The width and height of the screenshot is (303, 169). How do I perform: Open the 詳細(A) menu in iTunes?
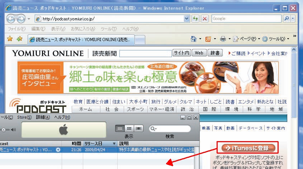[x=43, y=117]
